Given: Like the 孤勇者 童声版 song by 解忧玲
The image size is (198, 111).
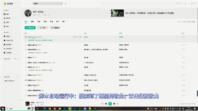Looking at the screenshot, I should tap(26, 45).
